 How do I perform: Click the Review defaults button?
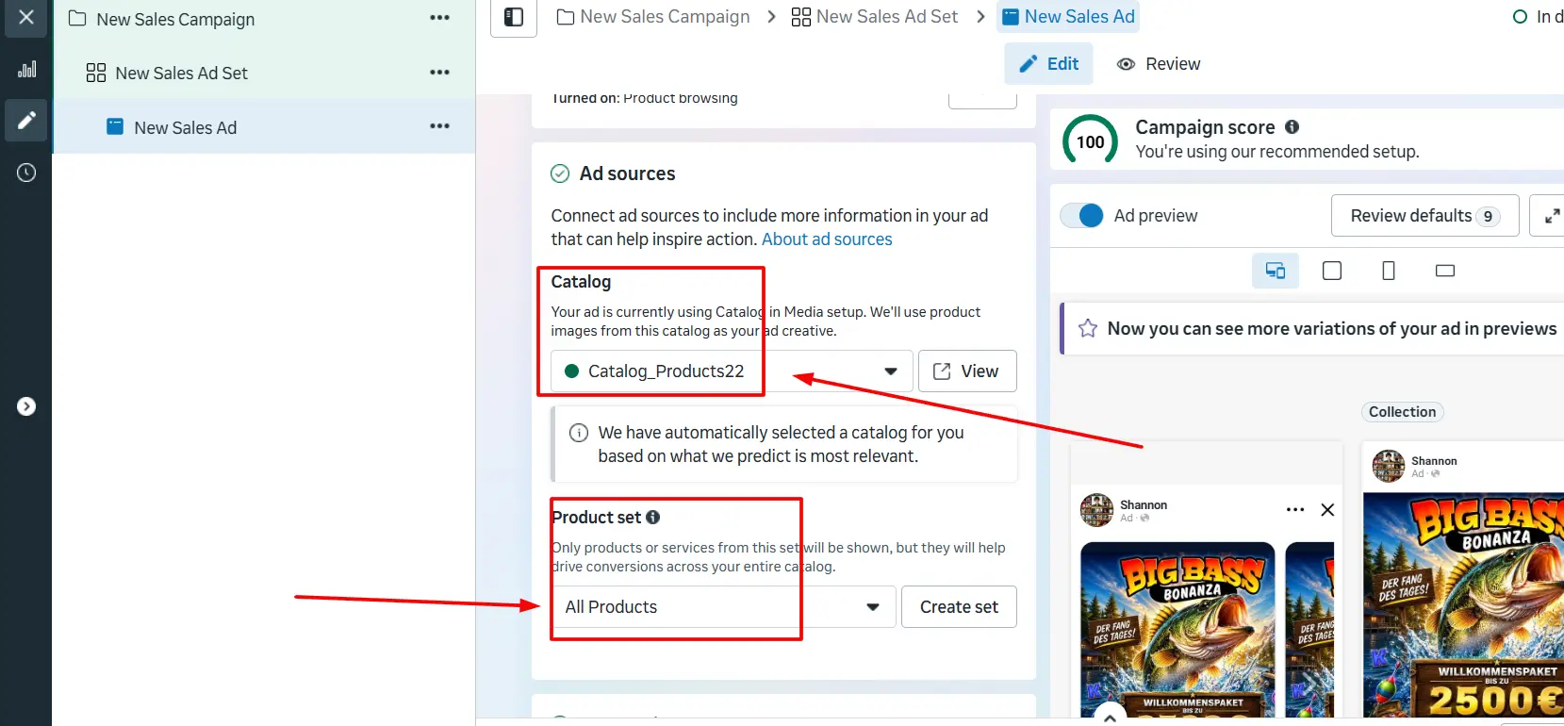(x=1424, y=216)
